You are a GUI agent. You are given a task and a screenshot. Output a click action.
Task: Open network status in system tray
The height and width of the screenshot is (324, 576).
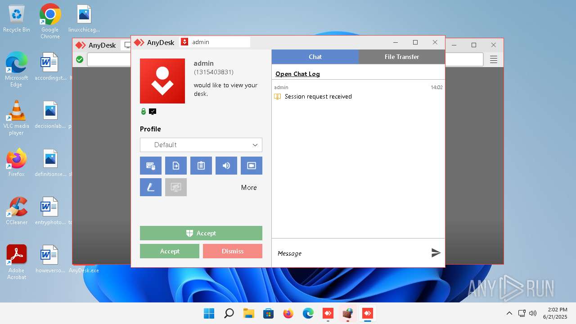pos(522,313)
